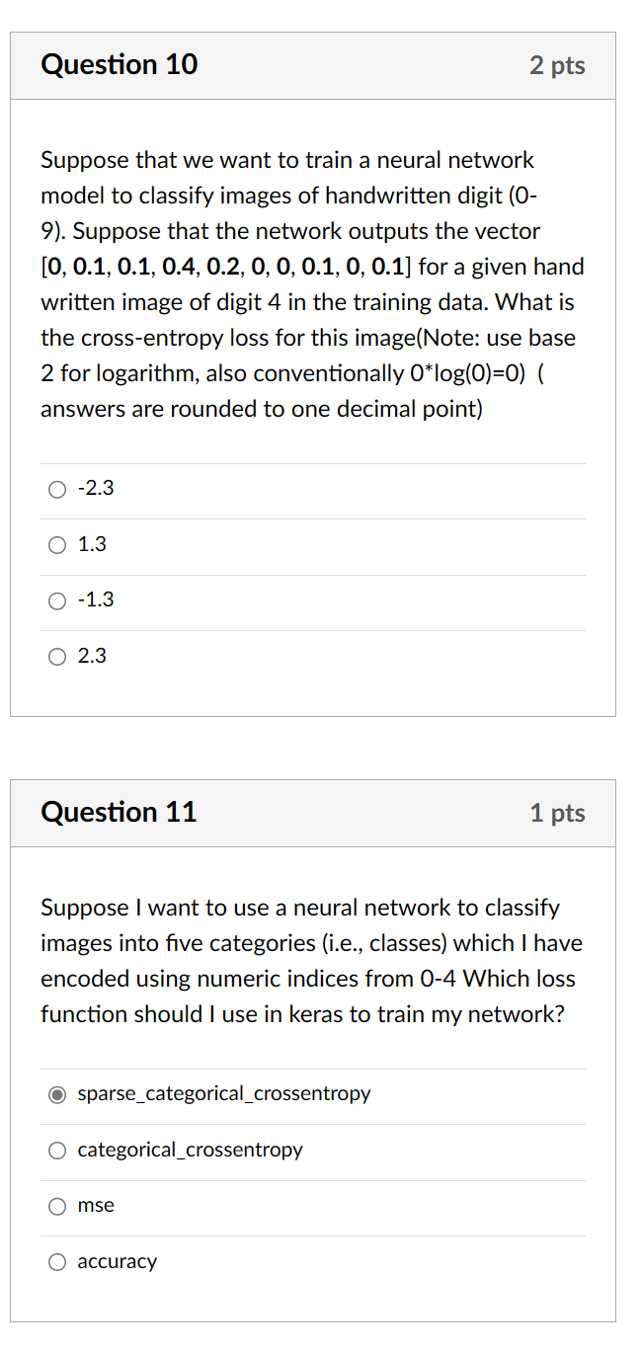Screen dimensions: 641x1354
Task: Select the -2.3 answer option
Action: [56, 489]
